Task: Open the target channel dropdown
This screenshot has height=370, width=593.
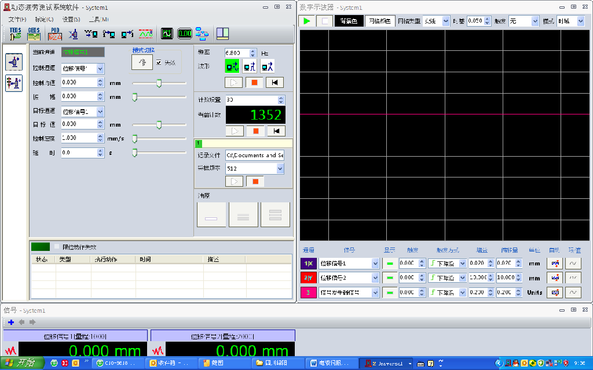Action: (x=100, y=112)
